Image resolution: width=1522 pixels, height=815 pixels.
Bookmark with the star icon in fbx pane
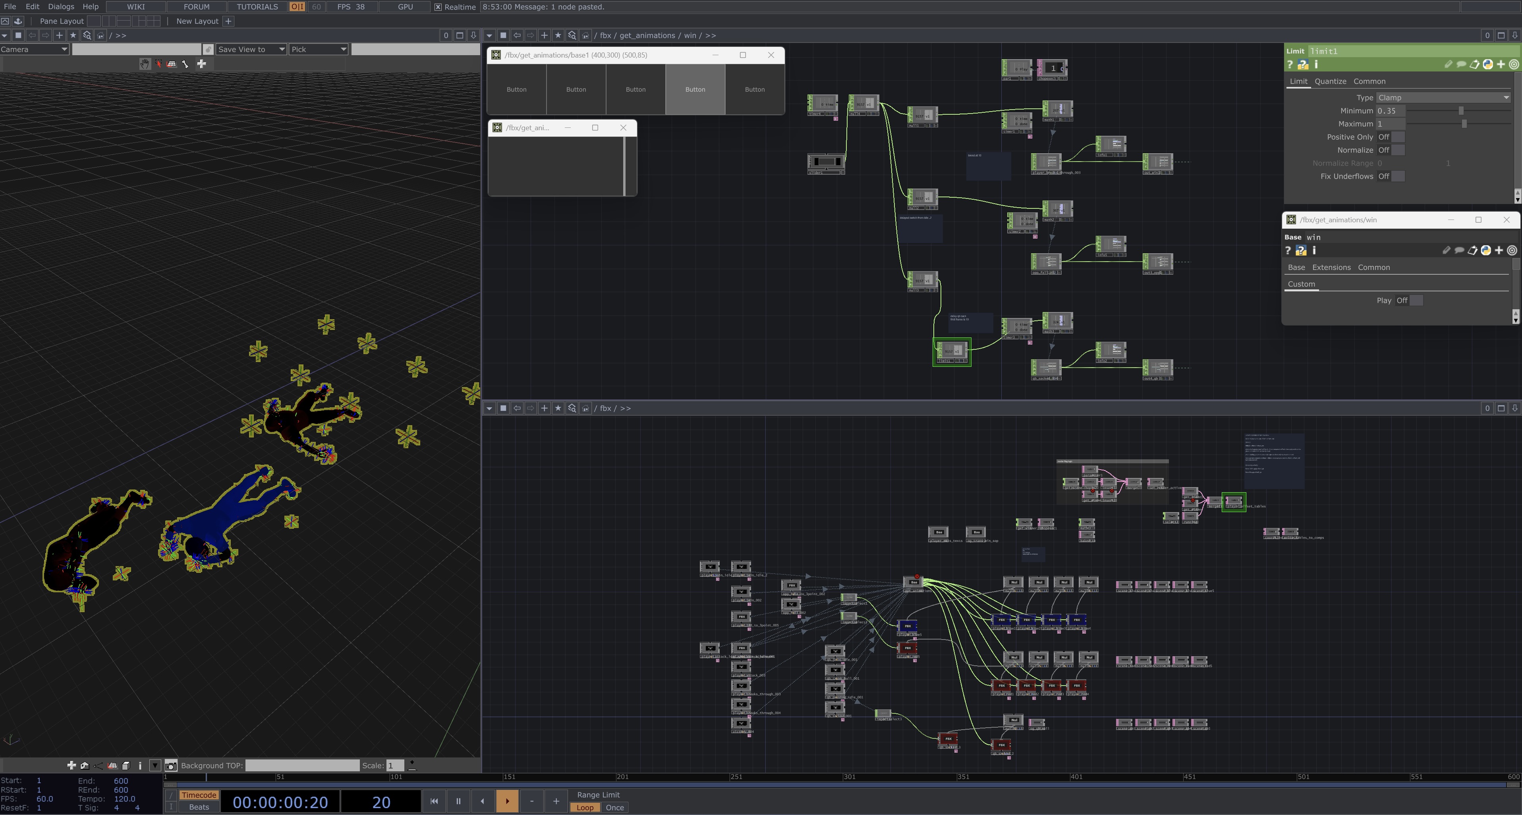coord(558,408)
